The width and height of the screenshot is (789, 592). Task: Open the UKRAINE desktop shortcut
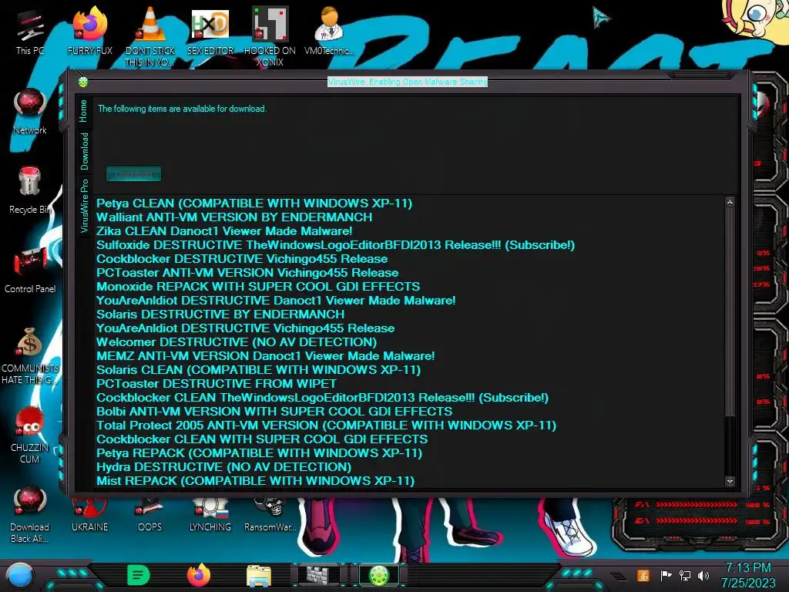coord(89,515)
